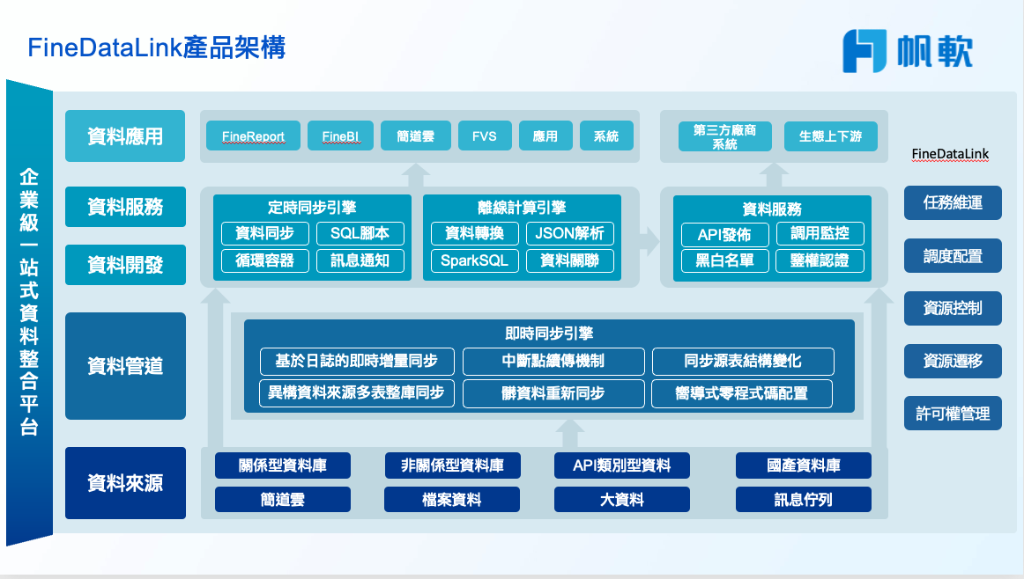Click the 同步源表結構變化 box
This screenshot has height=579, width=1024.
pyautogui.click(x=743, y=362)
